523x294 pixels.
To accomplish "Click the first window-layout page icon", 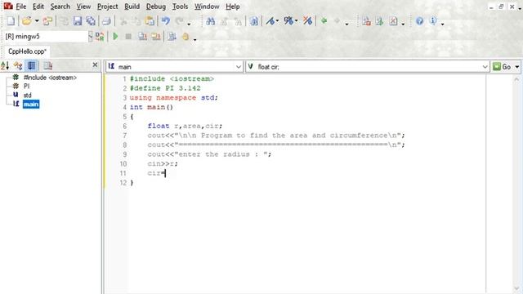I will (367, 21).
